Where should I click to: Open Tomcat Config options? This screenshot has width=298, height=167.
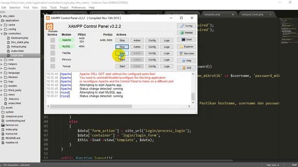(152, 66)
